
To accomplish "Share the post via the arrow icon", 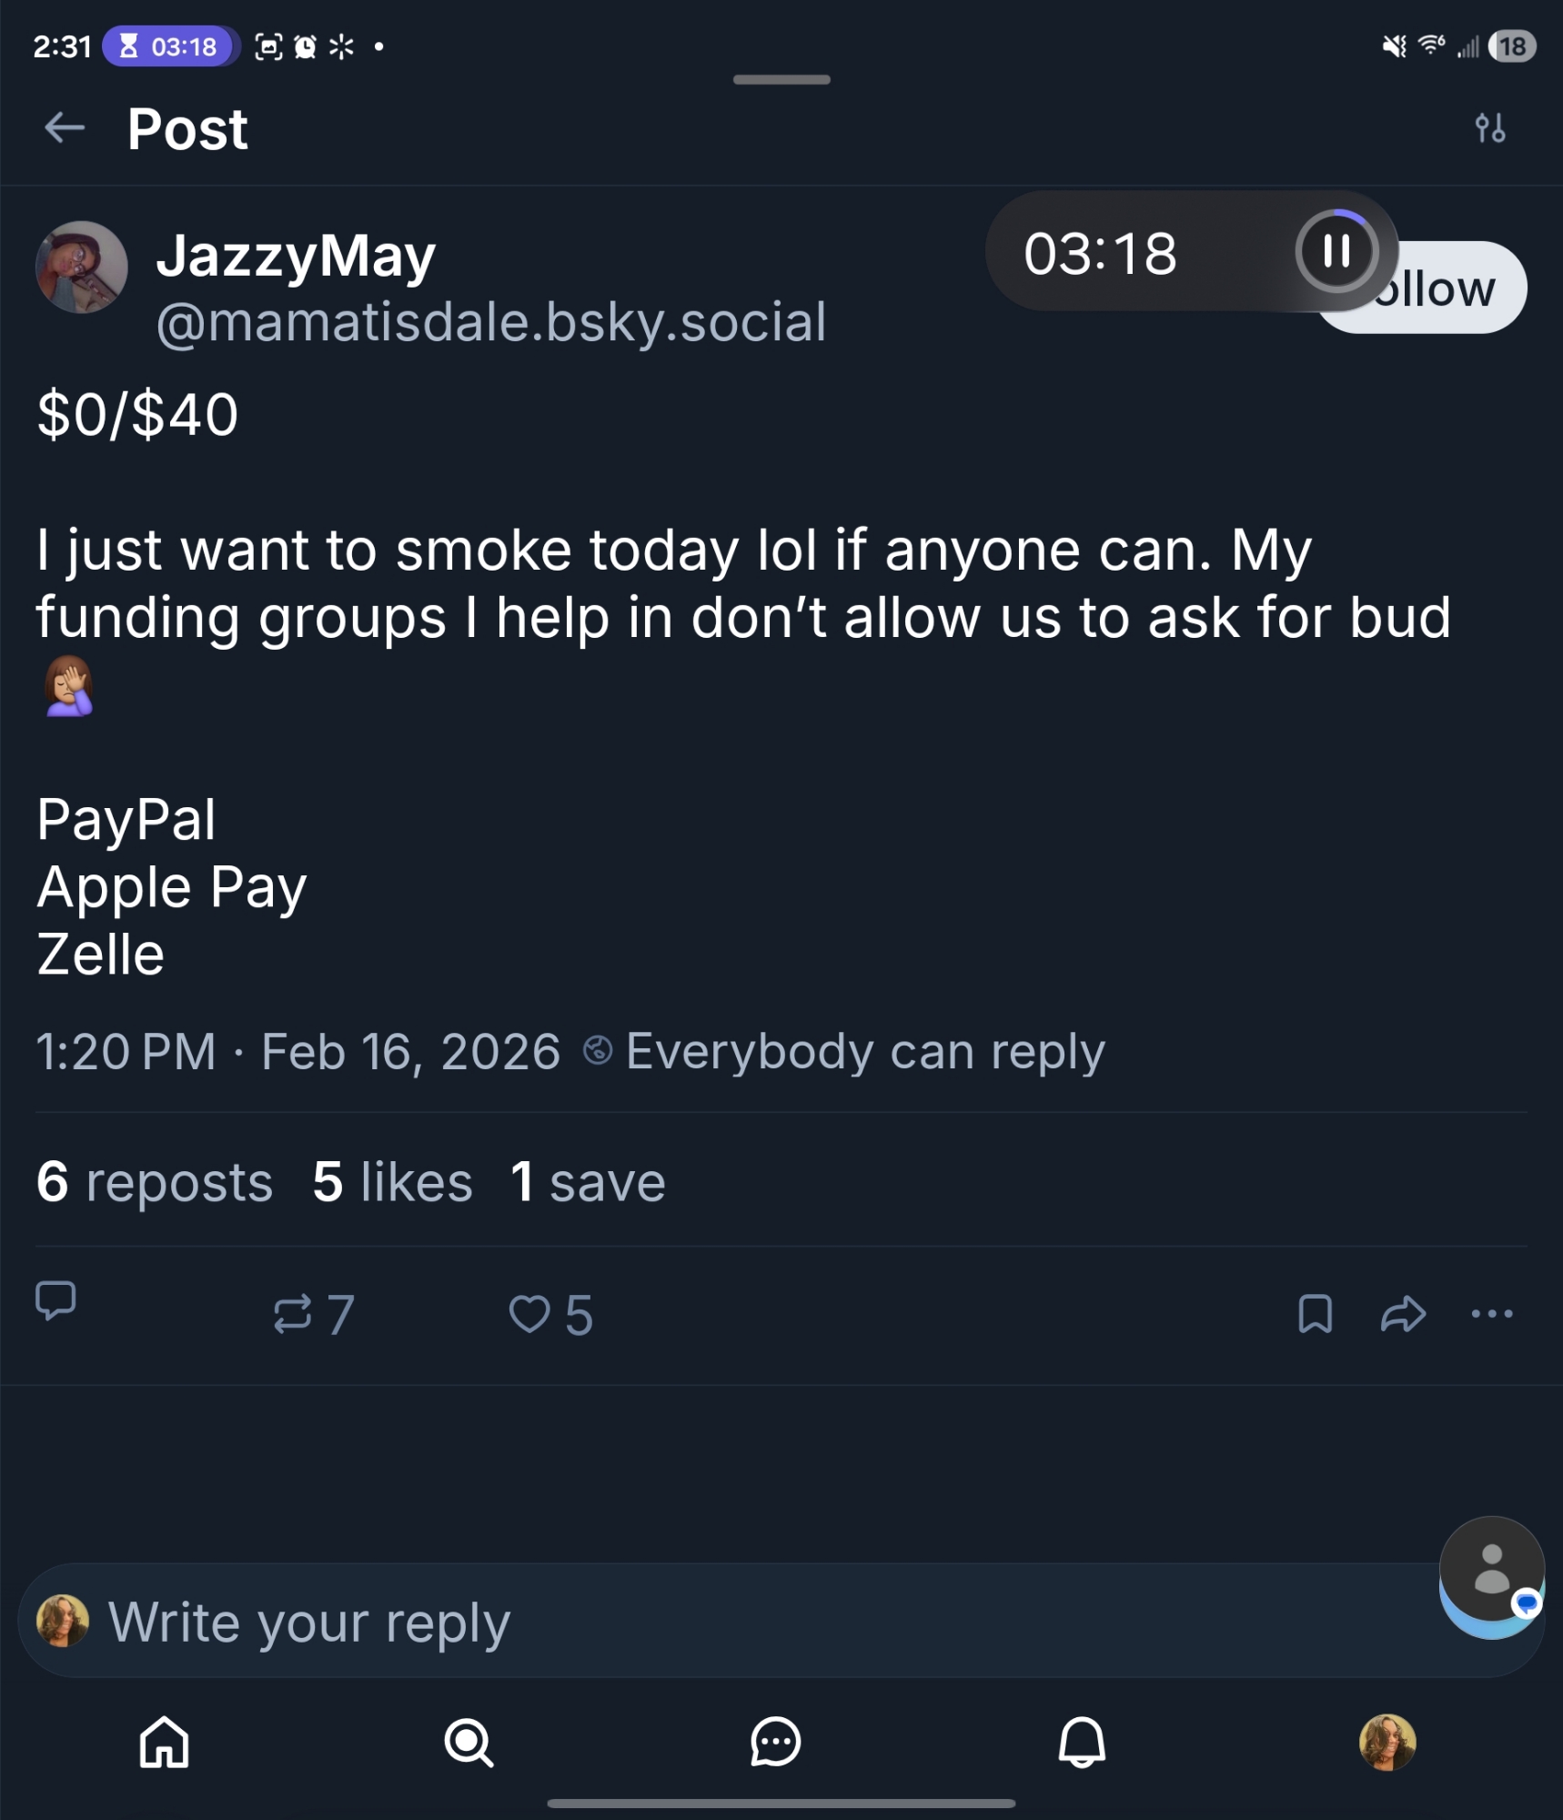I will click(1403, 1314).
